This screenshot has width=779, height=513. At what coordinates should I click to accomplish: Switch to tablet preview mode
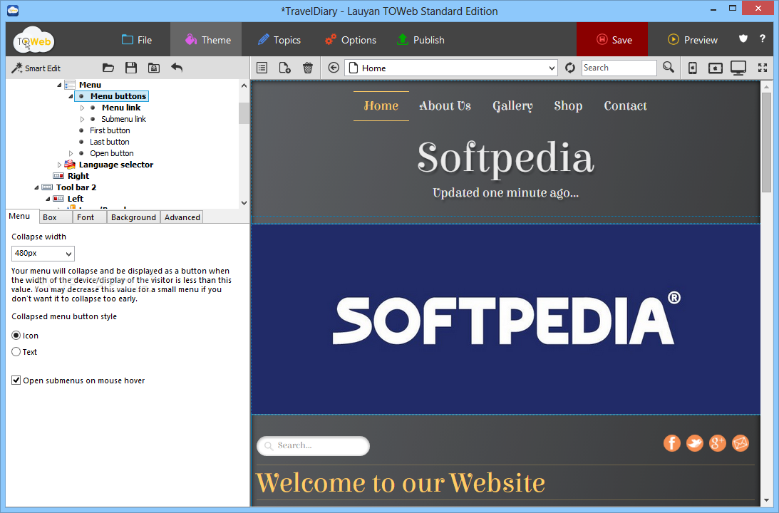[716, 68]
